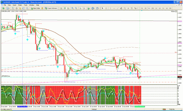Toggle the Data Window panel
Image resolution: width=183 pixels, height=111 pixels.
pos(17,8)
